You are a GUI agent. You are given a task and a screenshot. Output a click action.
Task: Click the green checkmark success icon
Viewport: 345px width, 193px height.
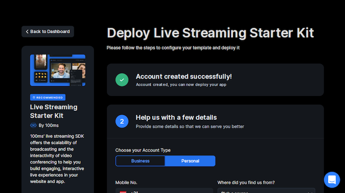122,80
